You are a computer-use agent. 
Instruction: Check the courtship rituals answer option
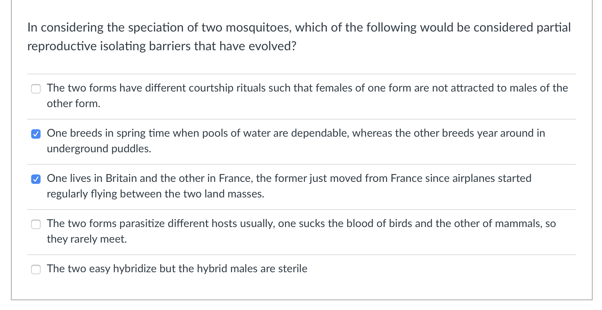(35, 89)
